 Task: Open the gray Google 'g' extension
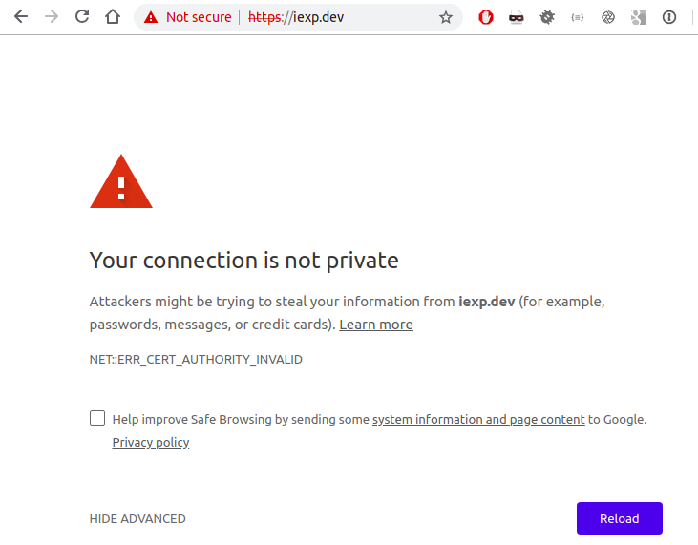(x=639, y=17)
